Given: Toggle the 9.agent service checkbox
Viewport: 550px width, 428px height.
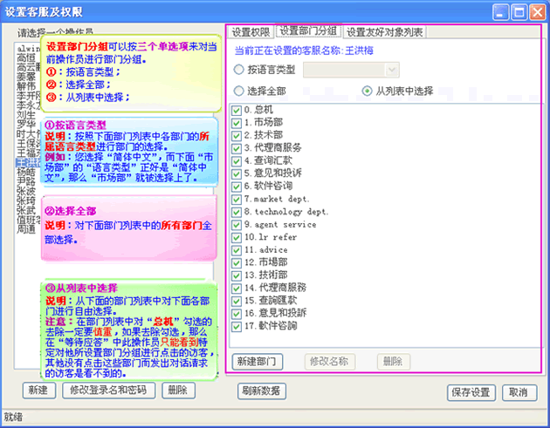Looking at the screenshot, I should coord(237,224).
